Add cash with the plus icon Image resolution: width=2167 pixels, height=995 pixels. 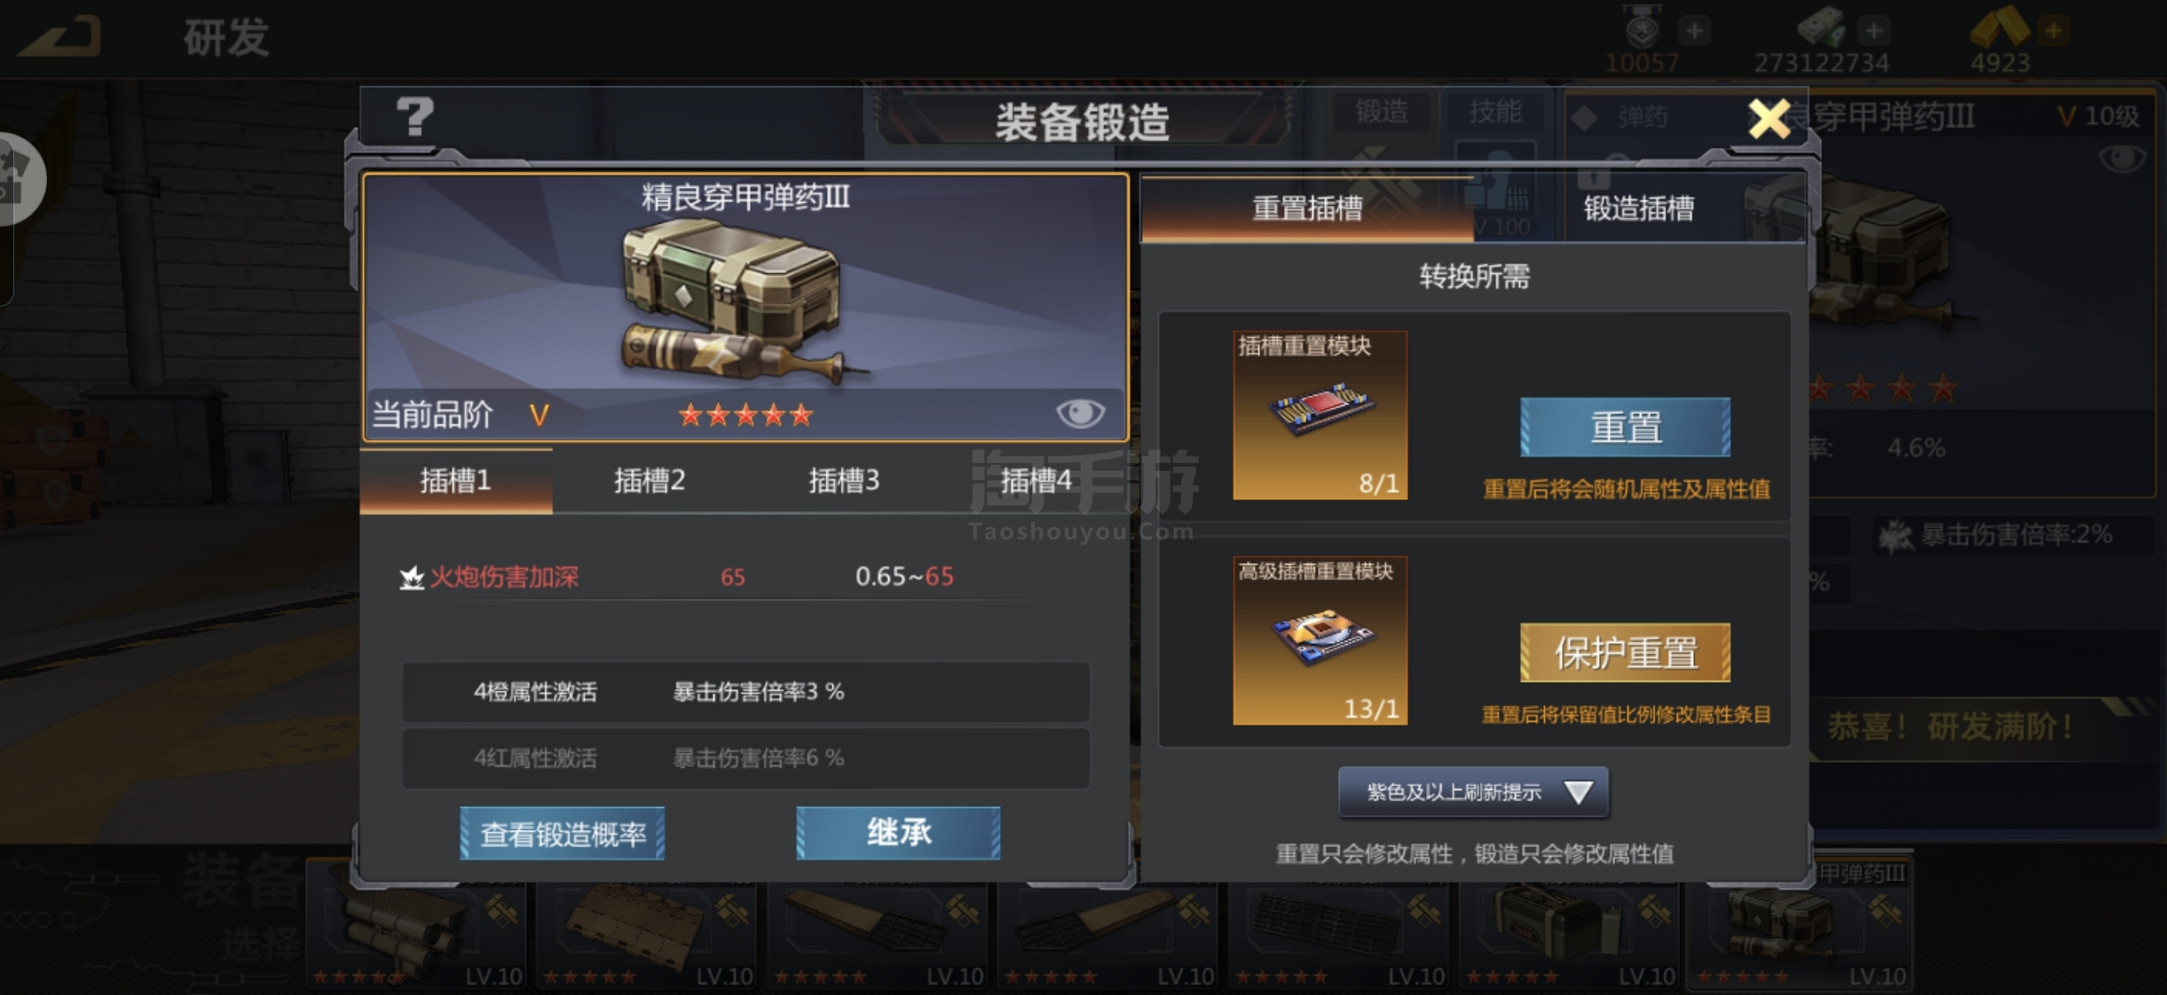click(x=1873, y=31)
